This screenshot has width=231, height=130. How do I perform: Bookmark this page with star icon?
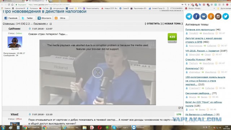point(188,5)
